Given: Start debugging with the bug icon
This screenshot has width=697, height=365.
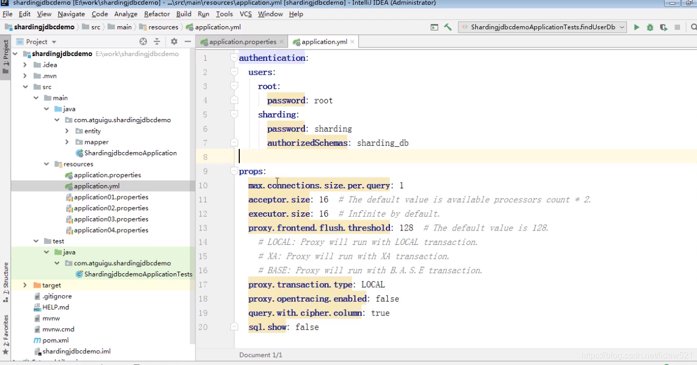Looking at the screenshot, I should pyautogui.click(x=650, y=27).
